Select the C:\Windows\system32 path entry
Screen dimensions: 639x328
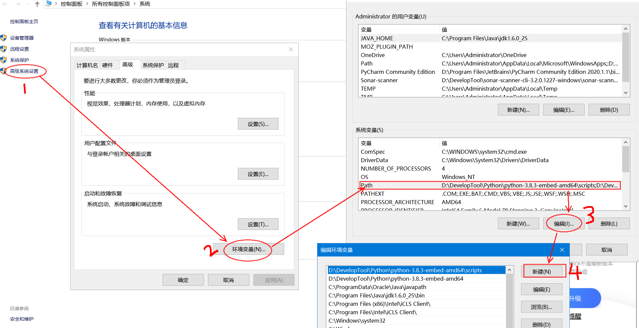(x=417, y=321)
